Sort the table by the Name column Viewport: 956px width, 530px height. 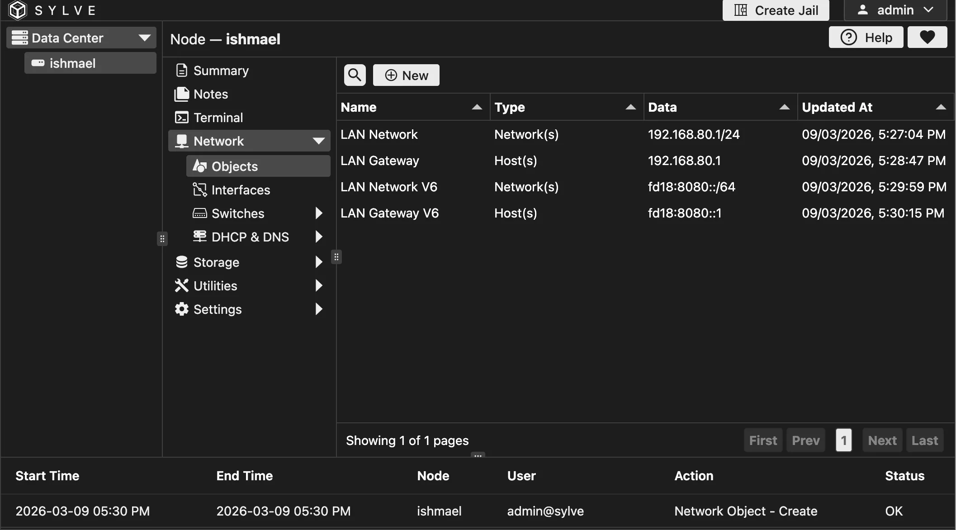pyautogui.click(x=477, y=107)
